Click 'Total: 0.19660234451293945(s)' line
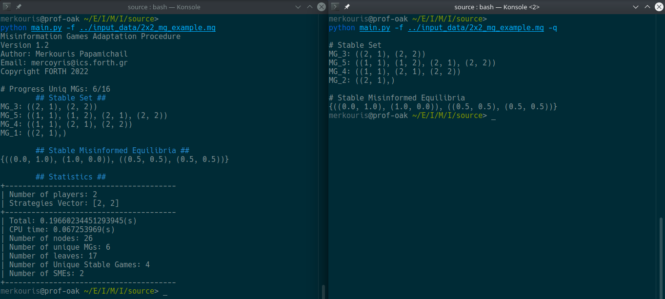This screenshot has height=299, width=665. (69, 221)
